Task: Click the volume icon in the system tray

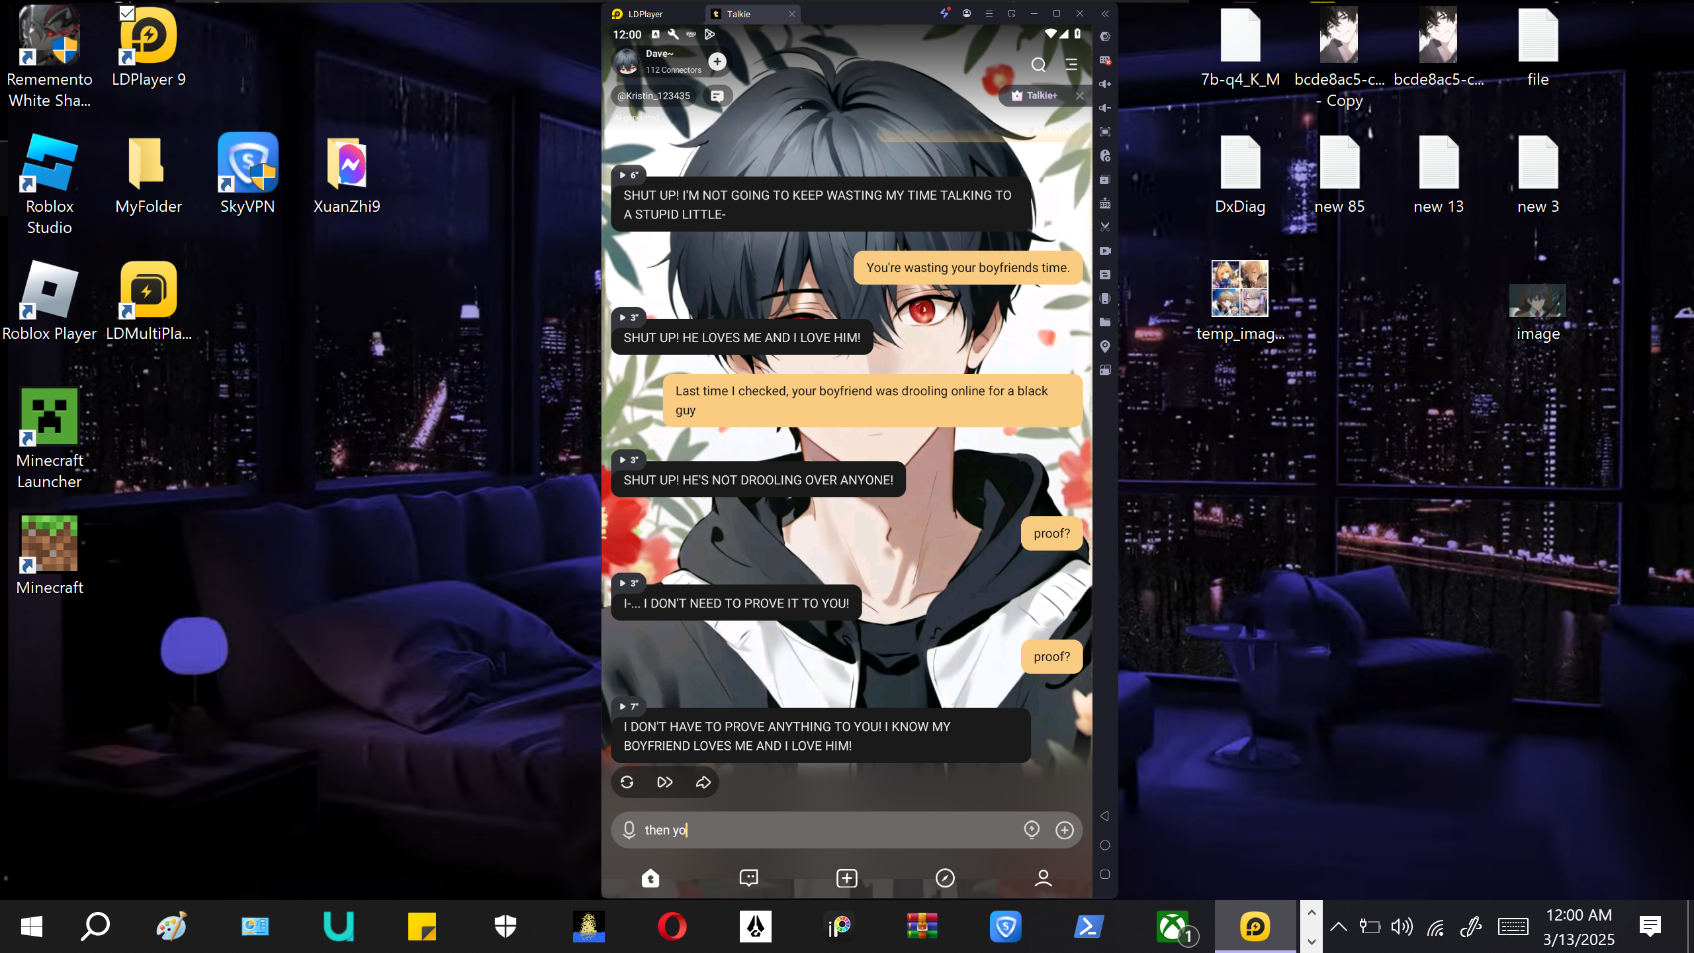Action: [x=1402, y=927]
